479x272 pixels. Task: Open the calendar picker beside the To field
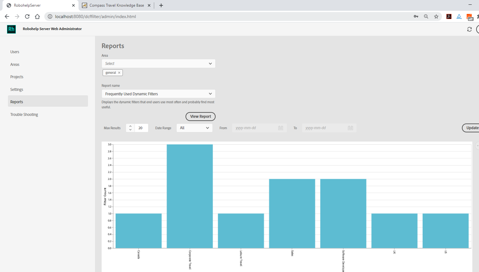[x=350, y=128]
